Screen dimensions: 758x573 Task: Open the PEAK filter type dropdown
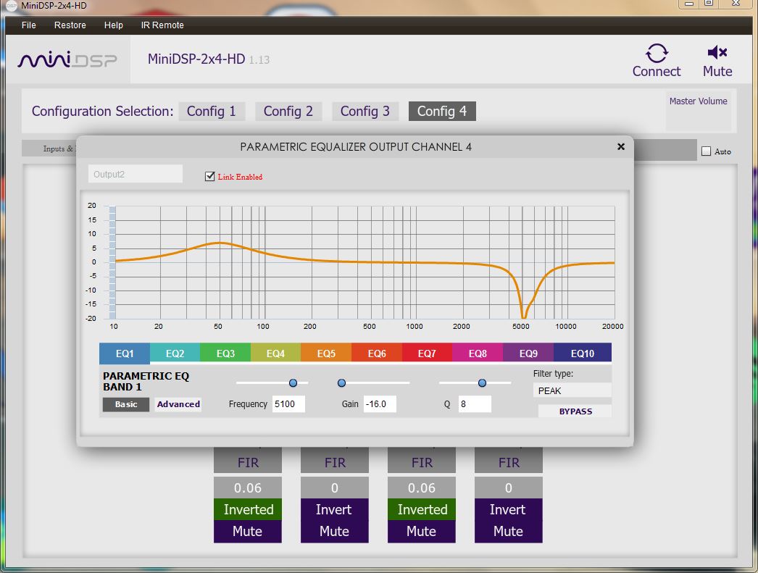pyautogui.click(x=572, y=390)
